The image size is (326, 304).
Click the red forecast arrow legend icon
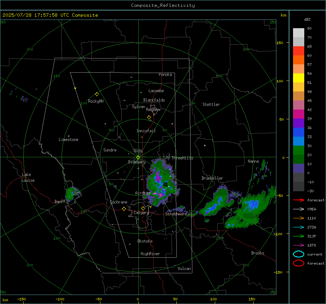298,200
